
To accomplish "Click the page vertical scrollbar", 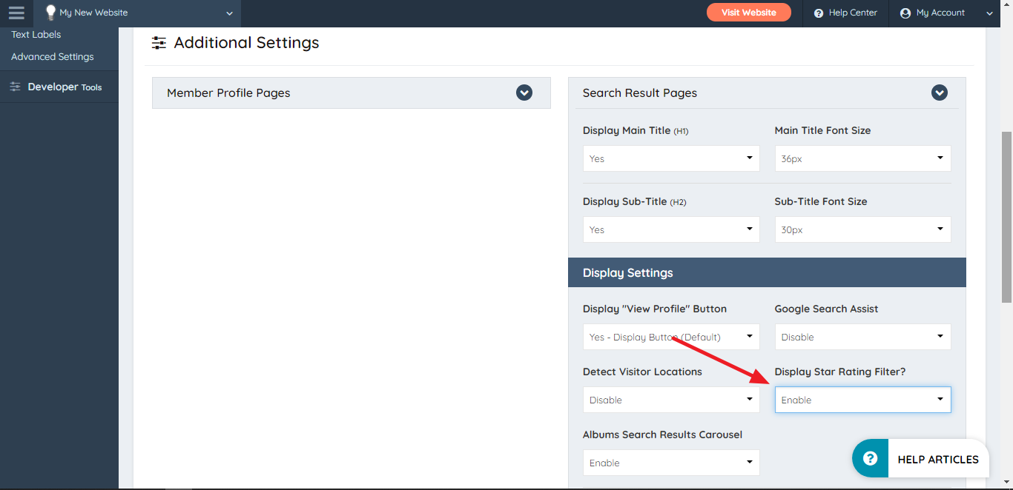I will tap(1006, 217).
